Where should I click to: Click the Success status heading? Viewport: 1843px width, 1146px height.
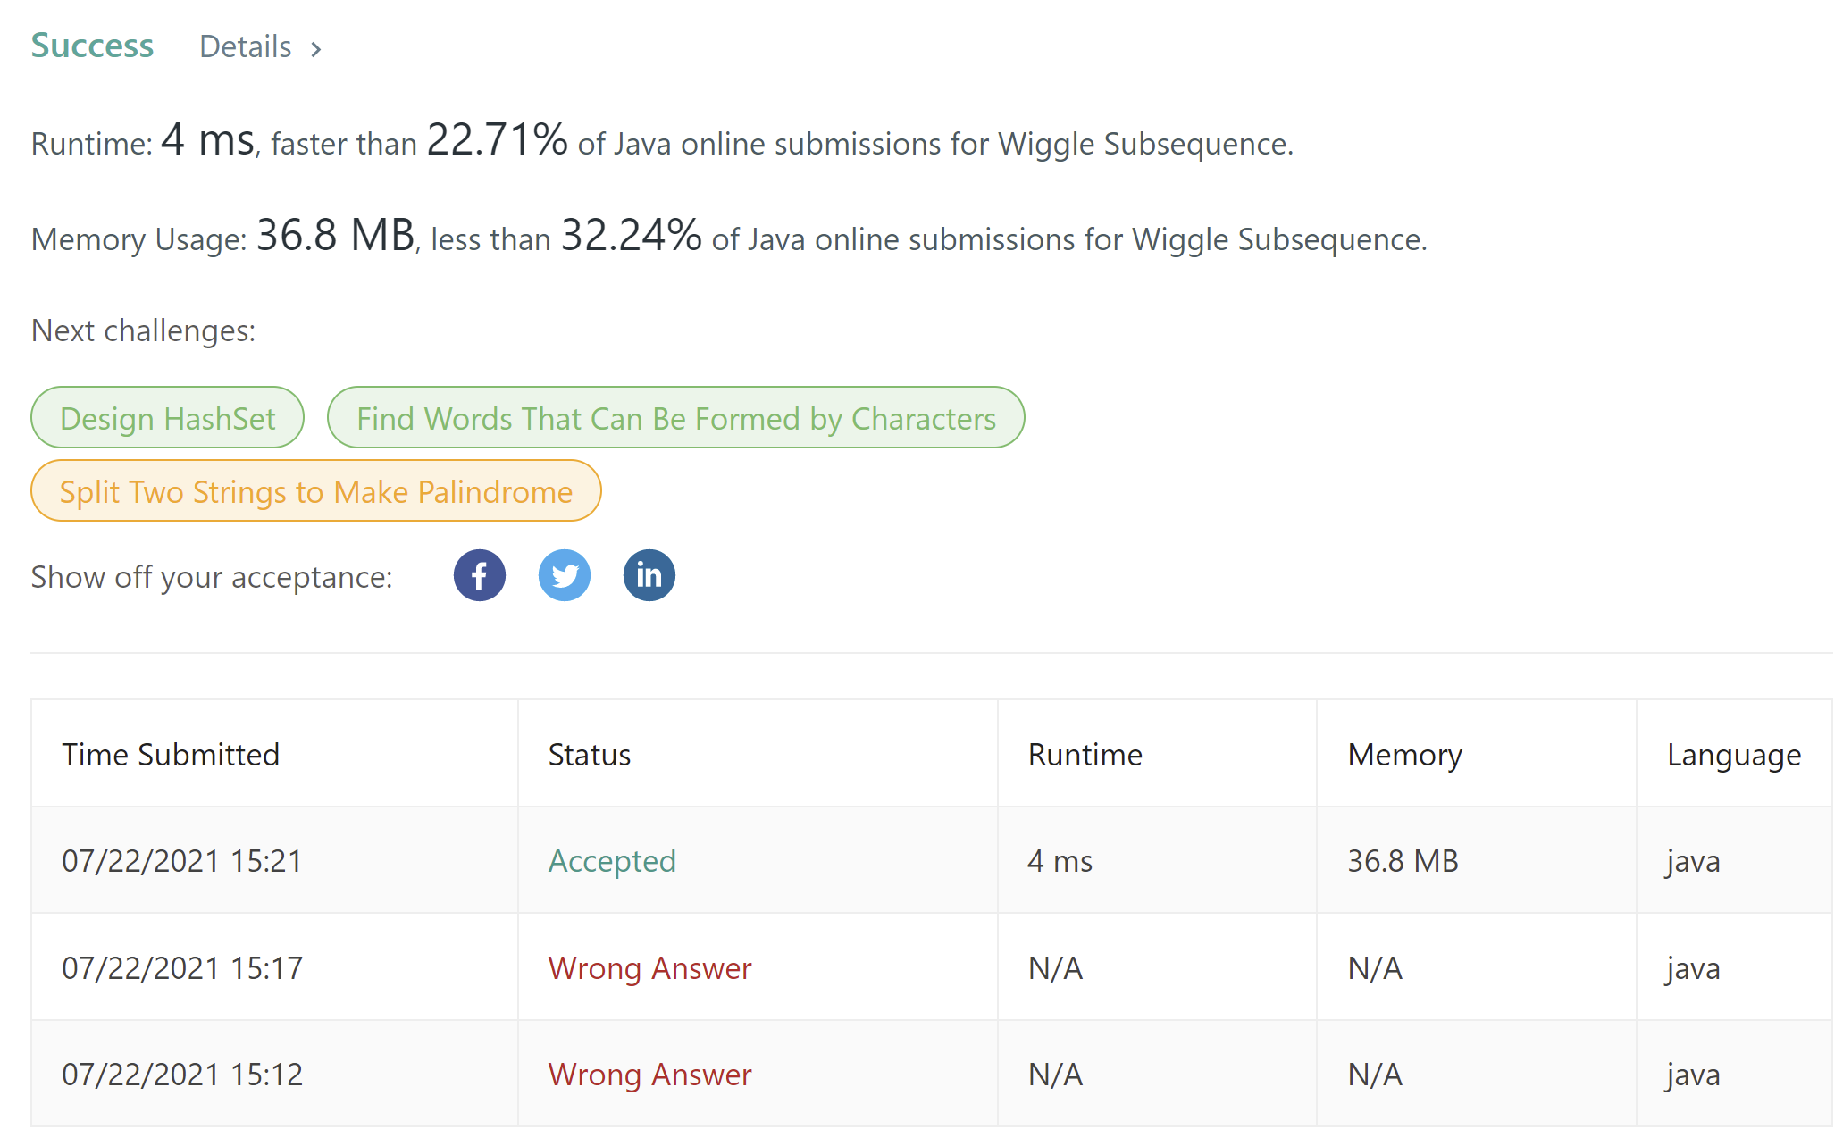(92, 46)
